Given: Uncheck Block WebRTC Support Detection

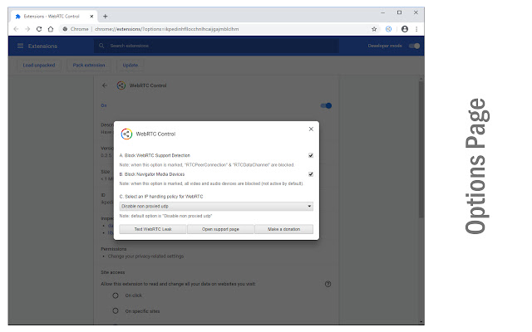Looking at the screenshot, I should [310, 155].
